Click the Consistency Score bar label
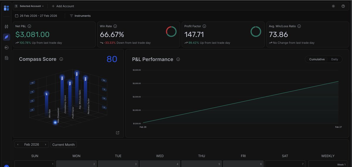The image size is (352, 167). tap(65, 104)
